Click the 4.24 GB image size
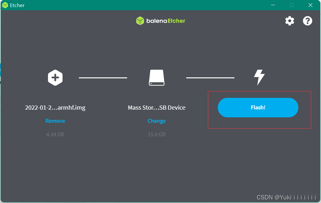 [55, 134]
